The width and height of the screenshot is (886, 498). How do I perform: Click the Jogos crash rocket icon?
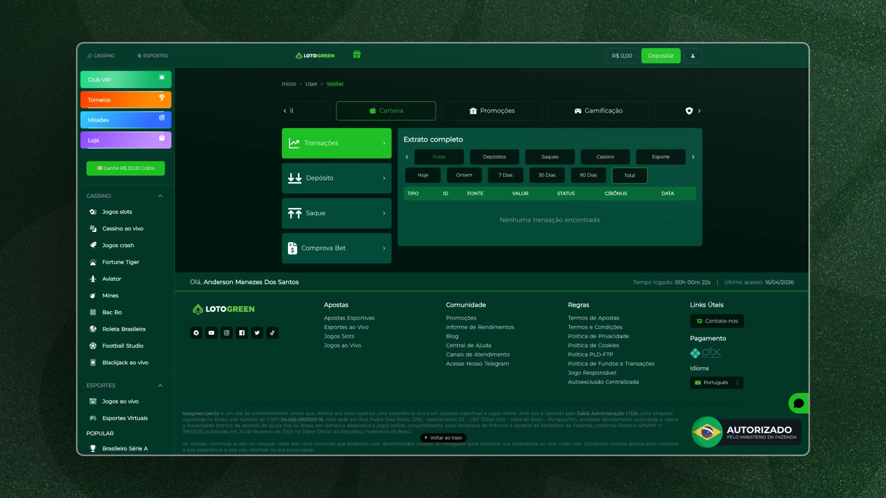[93, 245]
